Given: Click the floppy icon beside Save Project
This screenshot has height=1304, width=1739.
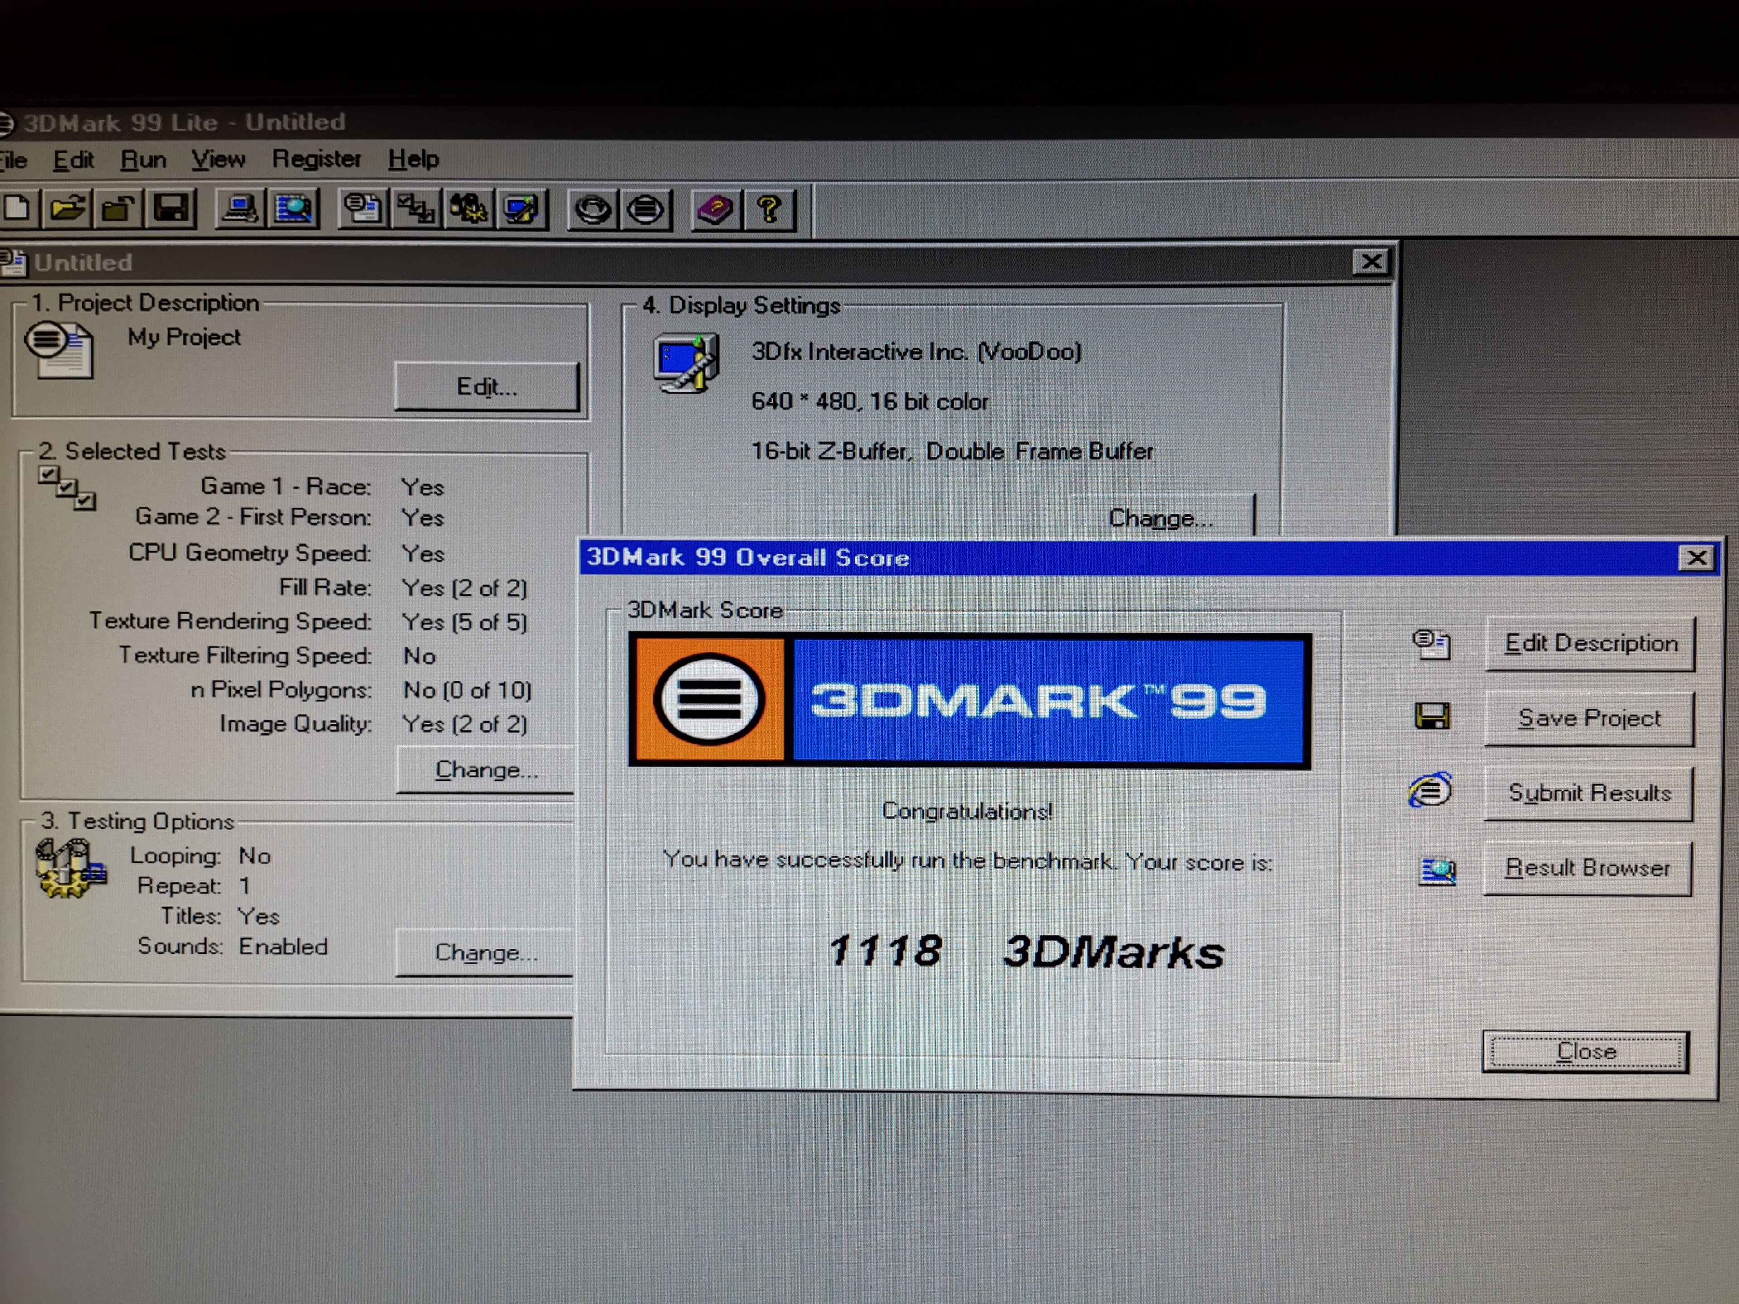Looking at the screenshot, I should 1432,716.
